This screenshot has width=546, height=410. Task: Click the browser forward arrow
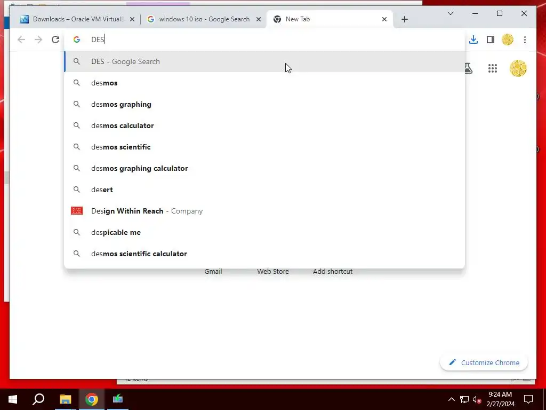tap(38, 40)
